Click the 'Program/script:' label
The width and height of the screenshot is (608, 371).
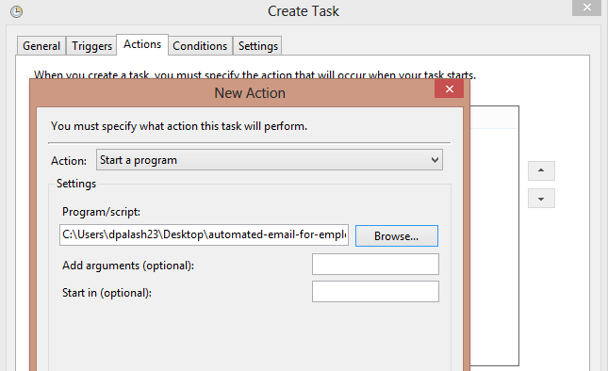point(101,212)
